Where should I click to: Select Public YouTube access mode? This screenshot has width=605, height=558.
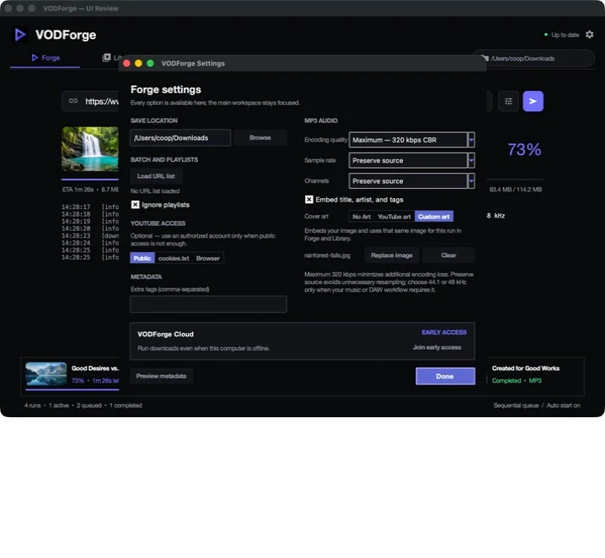(142, 258)
